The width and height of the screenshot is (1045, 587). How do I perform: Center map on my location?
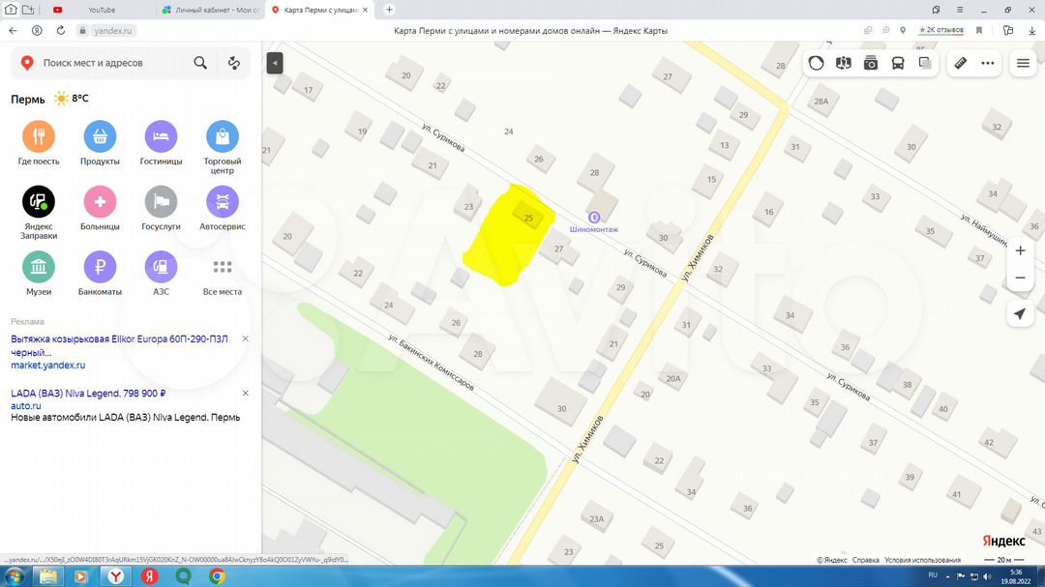pyautogui.click(x=1020, y=314)
